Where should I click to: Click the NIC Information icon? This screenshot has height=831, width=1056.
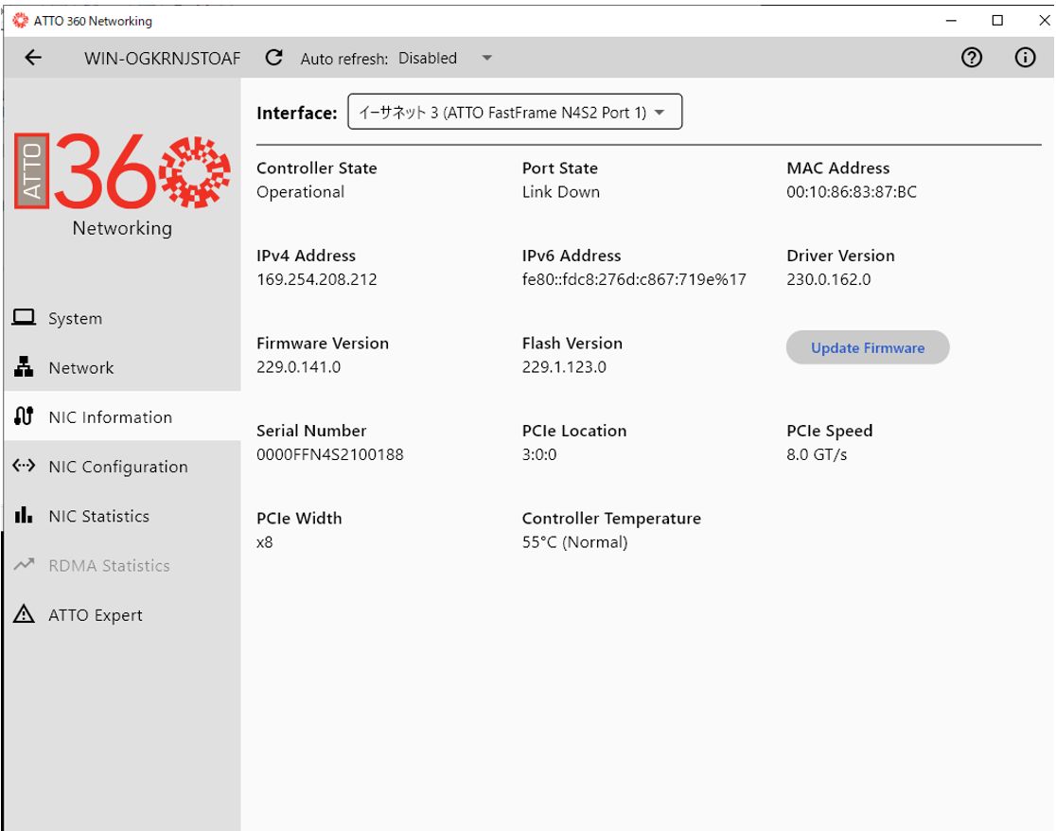[24, 416]
